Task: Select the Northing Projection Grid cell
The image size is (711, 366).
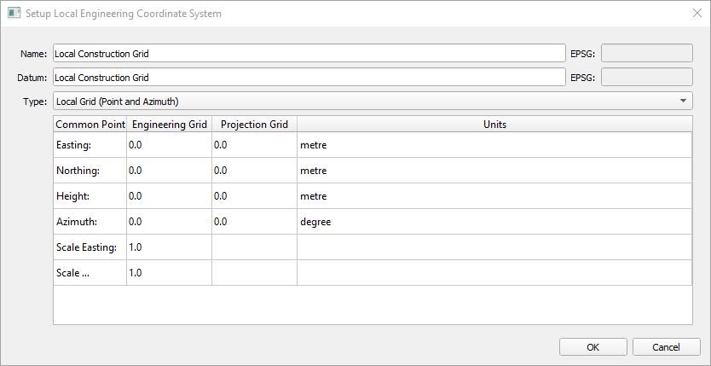Action: click(254, 171)
